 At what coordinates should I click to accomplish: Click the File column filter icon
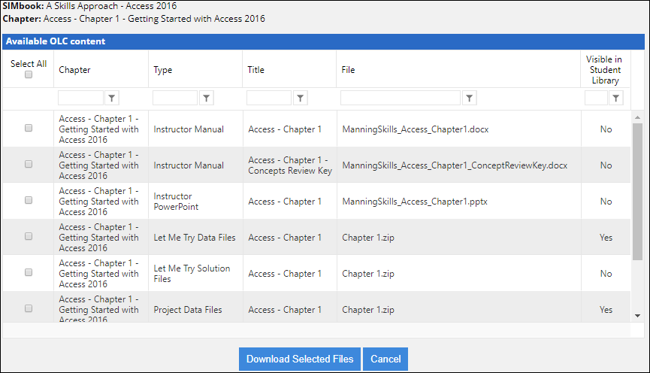click(469, 99)
